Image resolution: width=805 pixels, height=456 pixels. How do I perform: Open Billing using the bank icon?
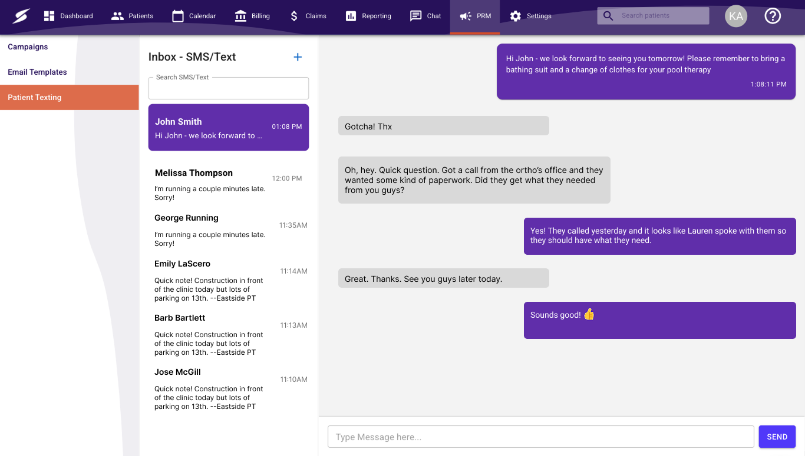[x=240, y=16]
